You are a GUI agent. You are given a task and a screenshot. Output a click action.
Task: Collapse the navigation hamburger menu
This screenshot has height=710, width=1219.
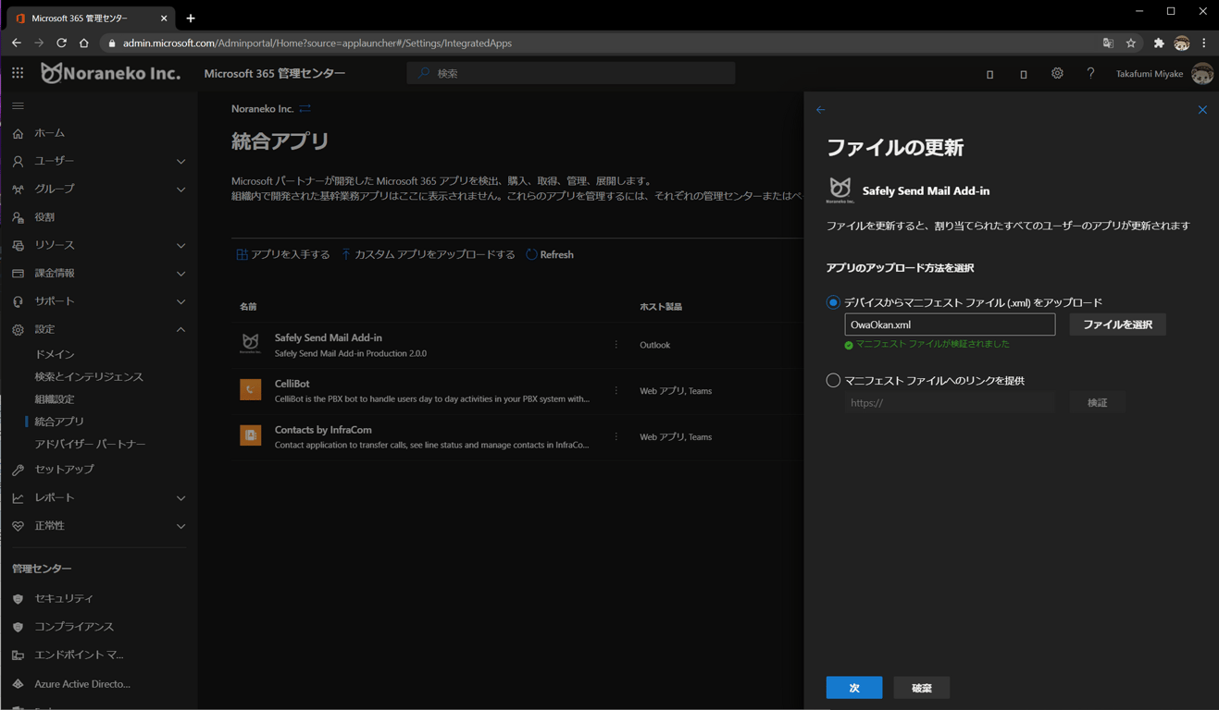(x=18, y=106)
